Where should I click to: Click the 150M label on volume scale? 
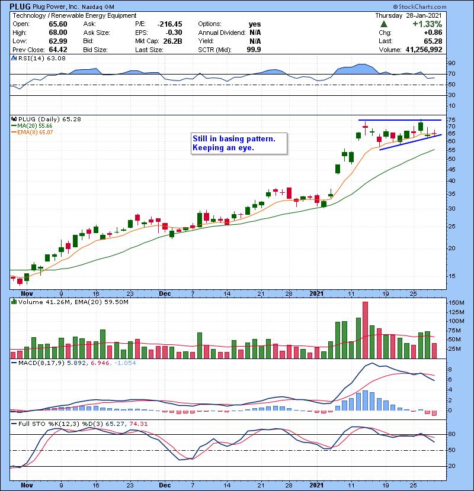coord(456,303)
